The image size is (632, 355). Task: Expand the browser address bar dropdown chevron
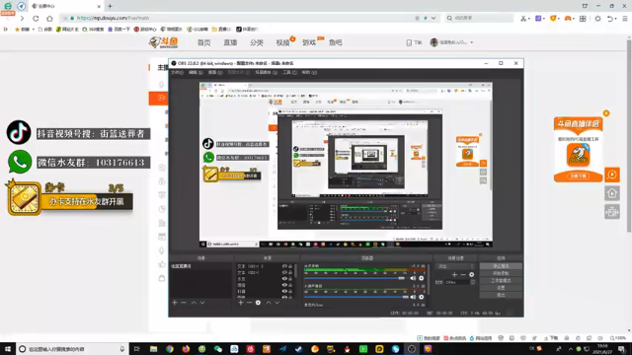434,18
